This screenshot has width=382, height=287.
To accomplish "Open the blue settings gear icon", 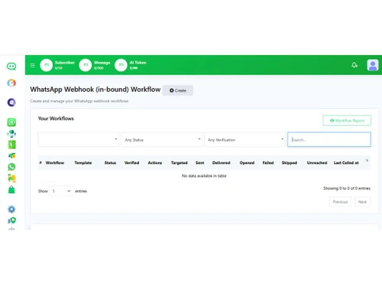I will tap(11, 209).
